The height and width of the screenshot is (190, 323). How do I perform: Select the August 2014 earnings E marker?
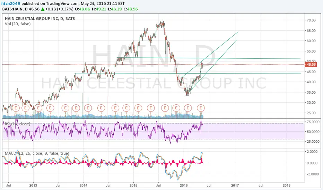[115, 108]
